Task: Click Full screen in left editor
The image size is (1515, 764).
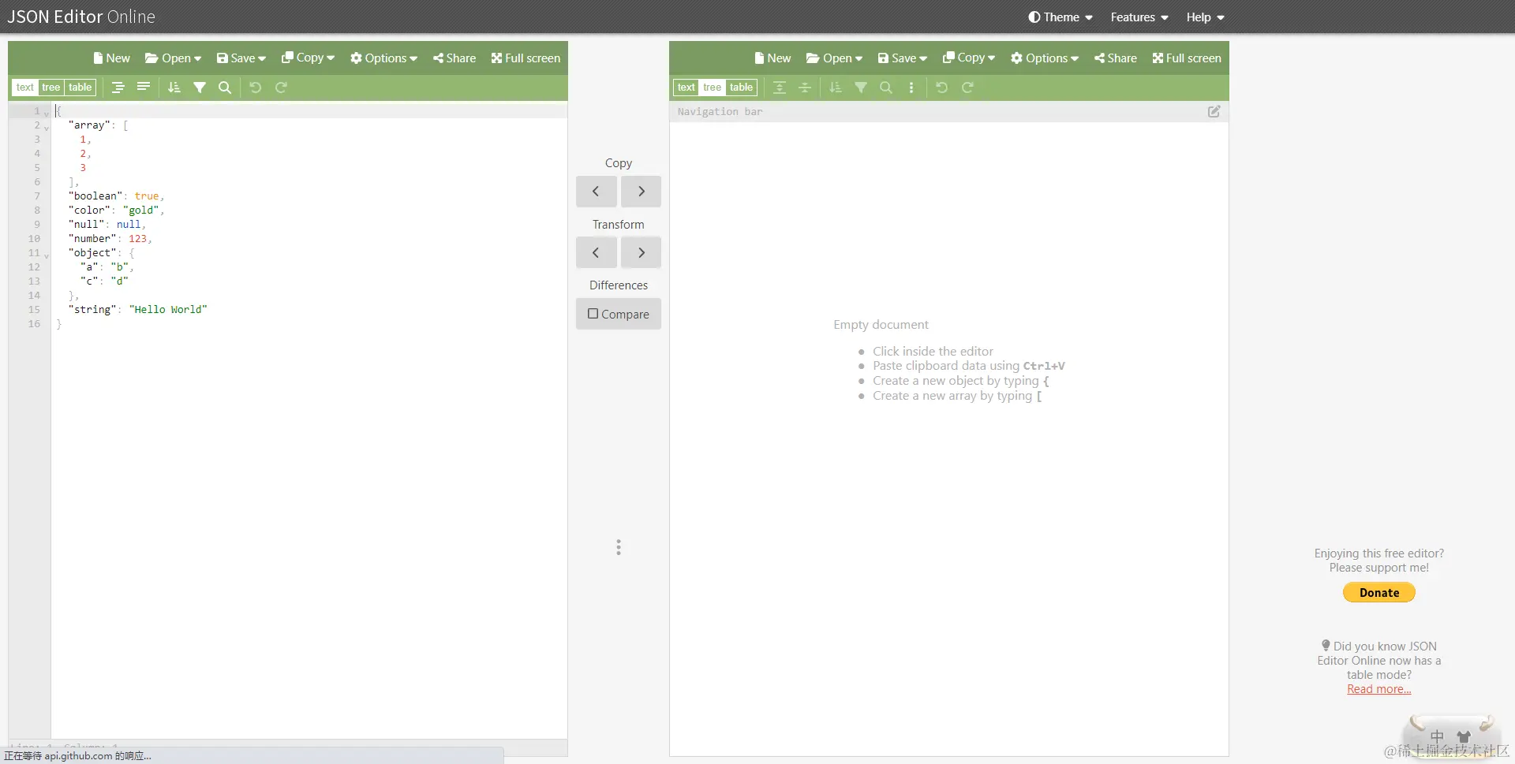Action: (526, 58)
